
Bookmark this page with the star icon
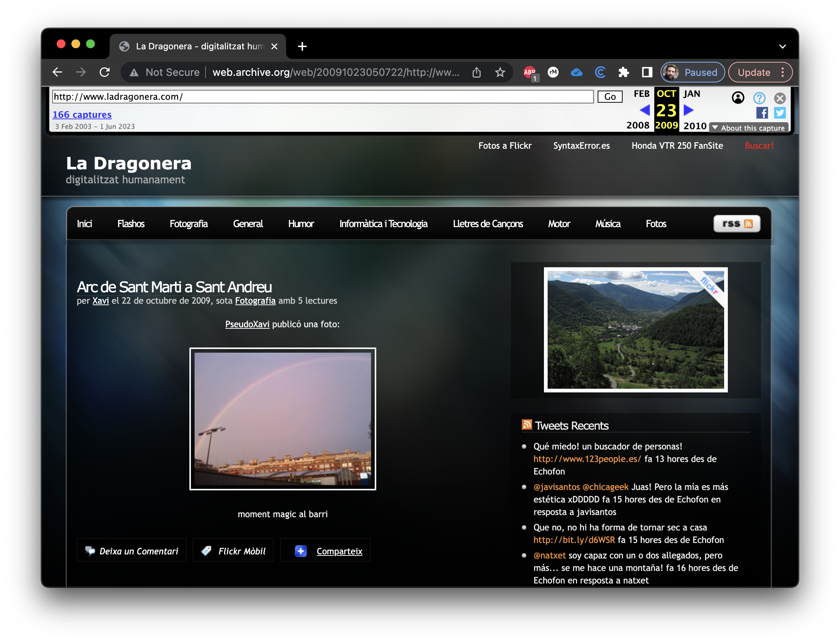(x=500, y=72)
